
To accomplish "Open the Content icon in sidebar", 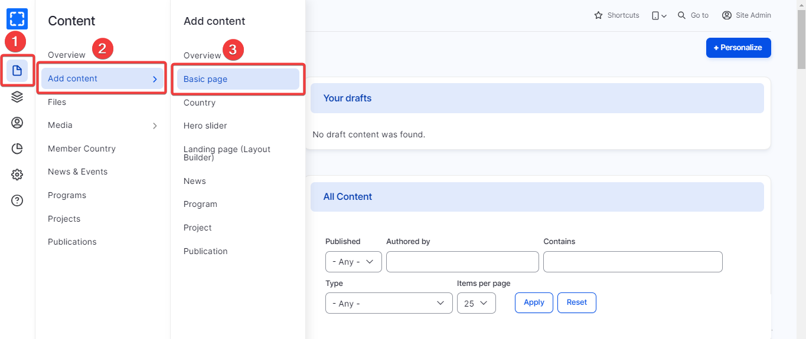I will coord(17,71).
